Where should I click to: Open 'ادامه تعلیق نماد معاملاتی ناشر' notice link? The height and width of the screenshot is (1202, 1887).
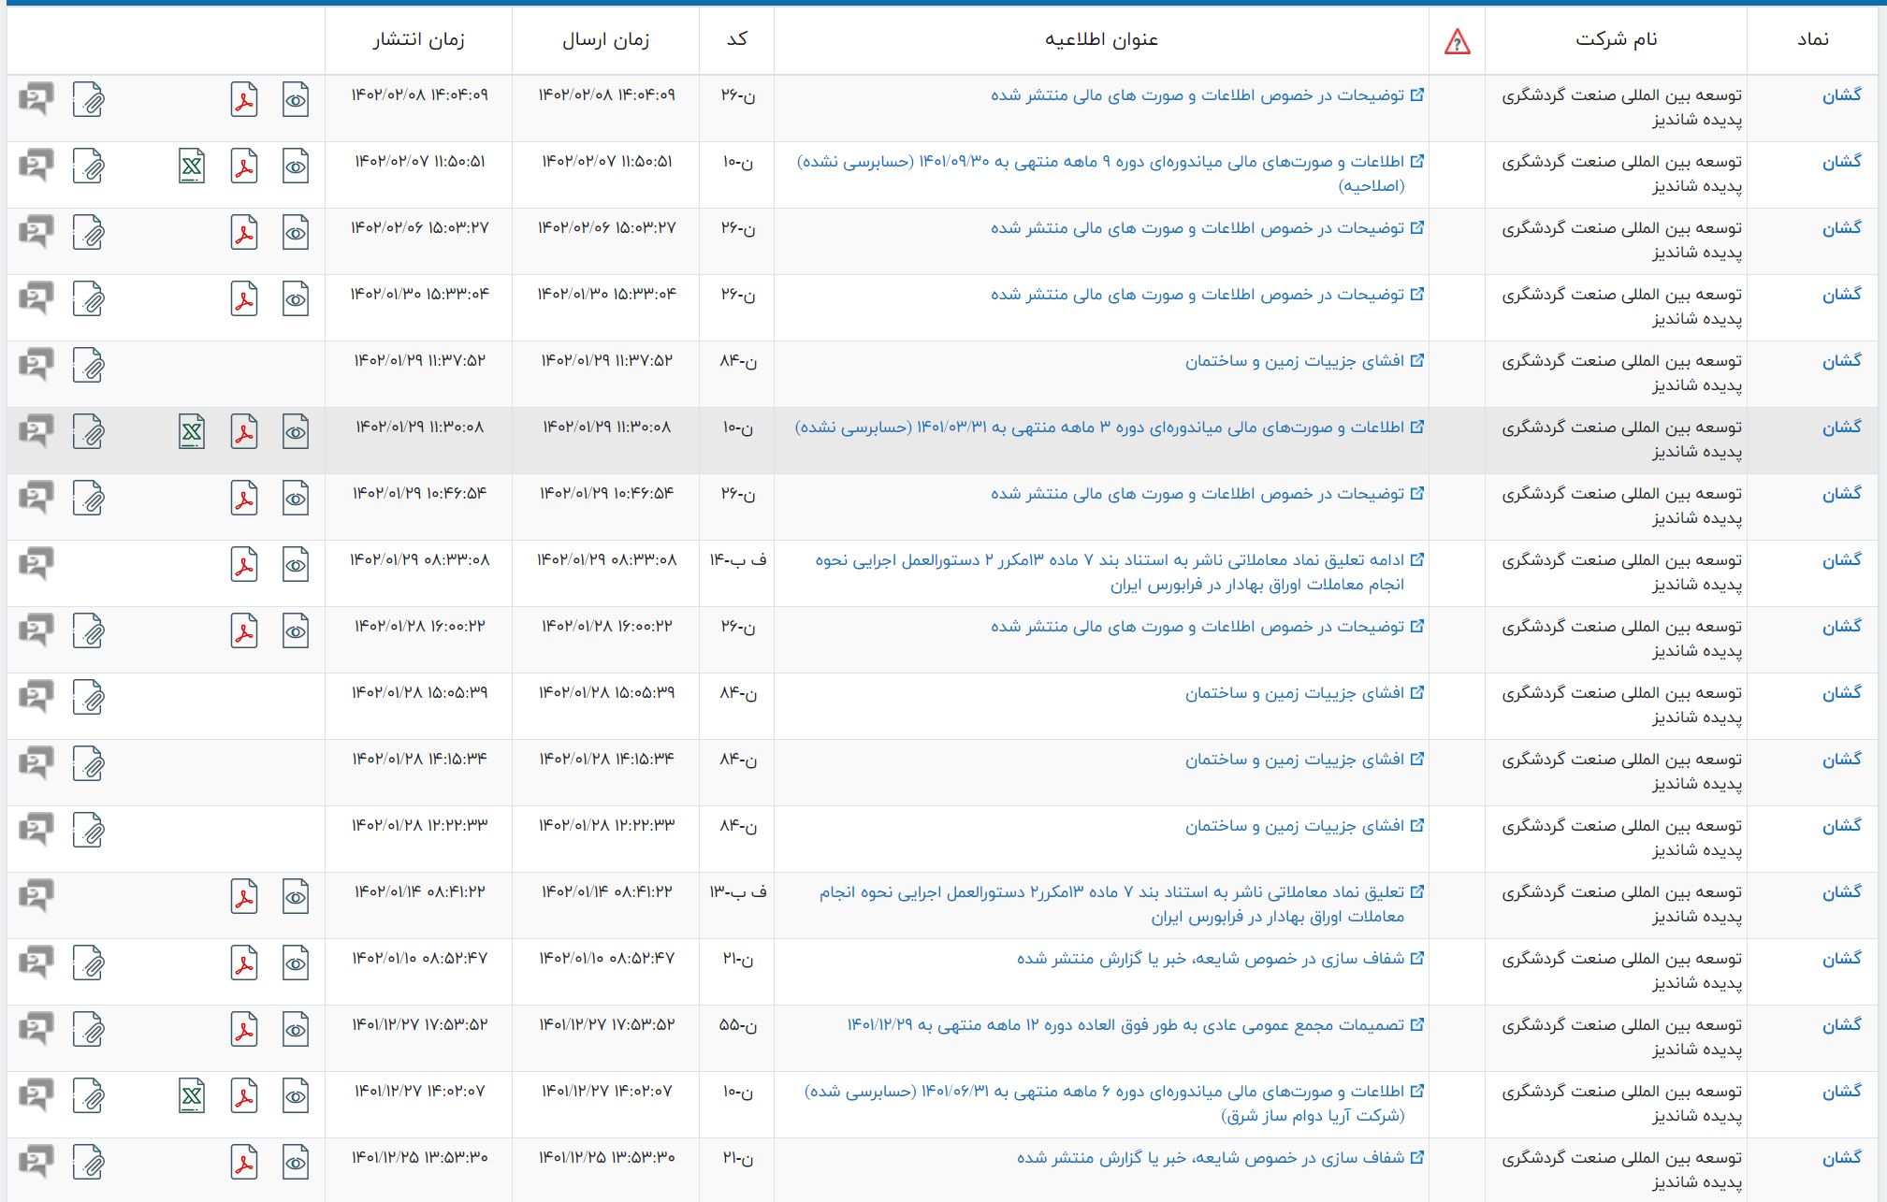(1120, 572)
